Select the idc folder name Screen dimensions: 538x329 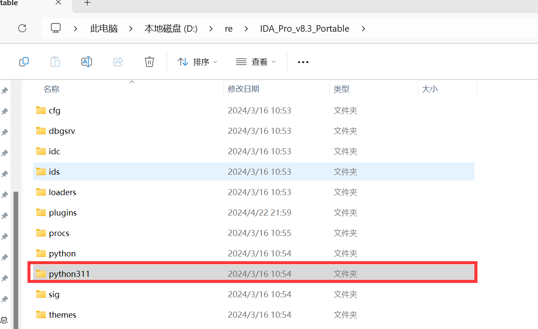coord(54,151)
